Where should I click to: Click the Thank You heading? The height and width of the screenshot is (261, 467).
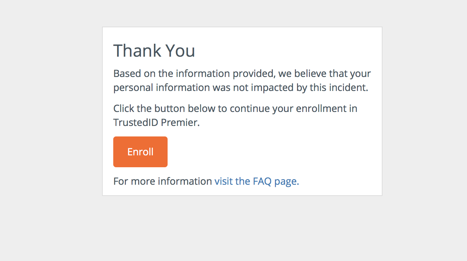tap(154, 51)
